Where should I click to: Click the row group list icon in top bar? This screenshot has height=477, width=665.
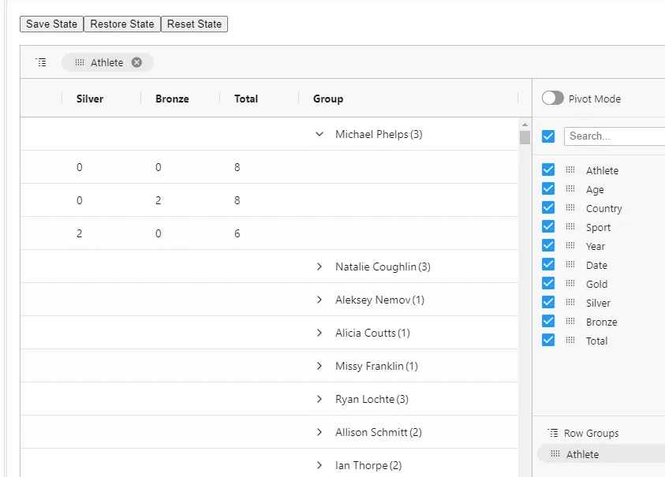click(41, 62)
